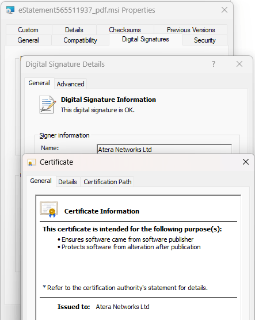Screen dimensions: 255x320
Task: Open the Custom tab
Action: click(x=28, y=30)
